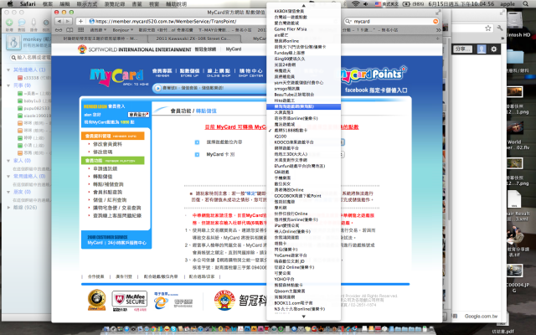
Task: Click the add bookmark plus button
Action: [80, 21]
